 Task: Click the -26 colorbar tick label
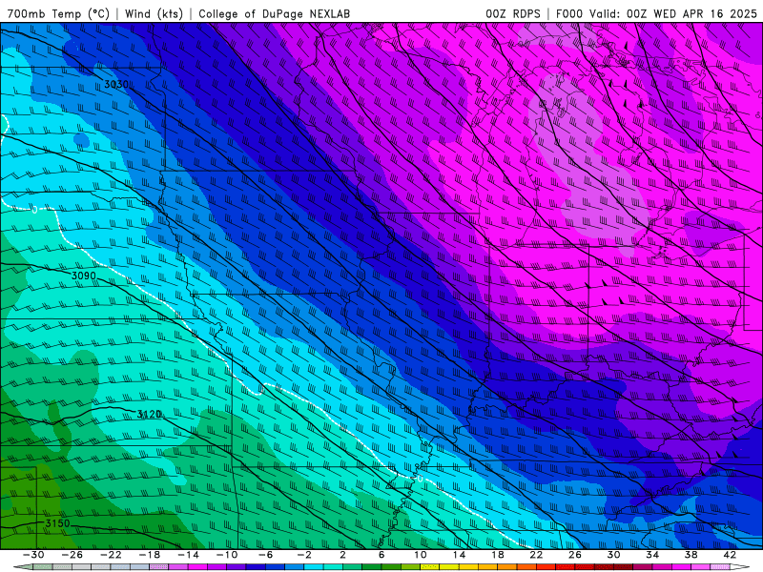[x=72, y=555]
